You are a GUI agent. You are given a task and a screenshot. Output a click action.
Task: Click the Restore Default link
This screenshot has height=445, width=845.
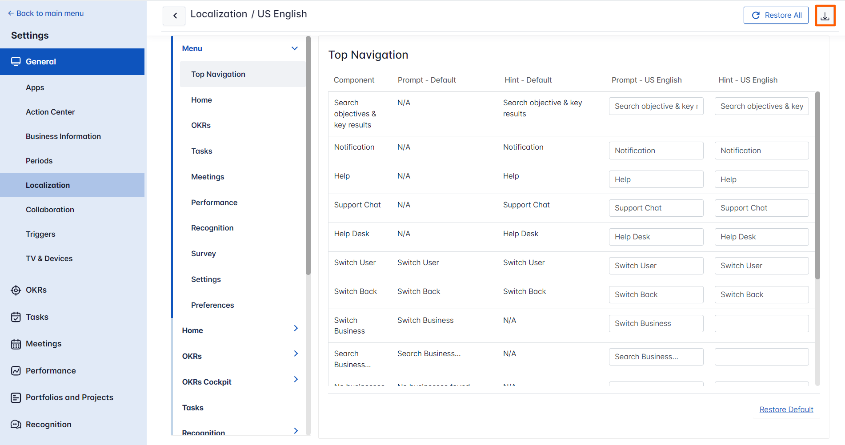tap(786, 409)
